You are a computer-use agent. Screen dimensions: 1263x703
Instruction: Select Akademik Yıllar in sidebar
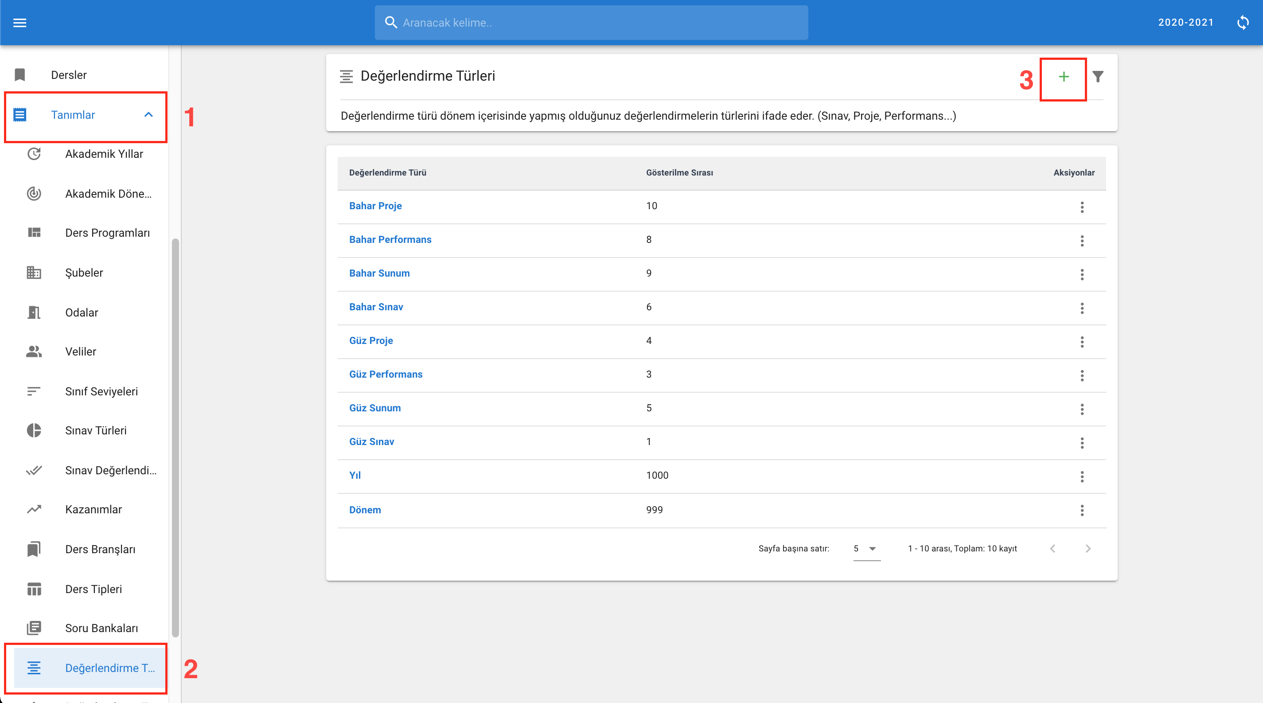[104, 154]
